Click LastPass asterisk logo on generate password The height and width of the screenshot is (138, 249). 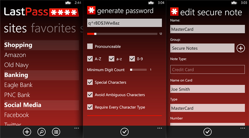91,10
